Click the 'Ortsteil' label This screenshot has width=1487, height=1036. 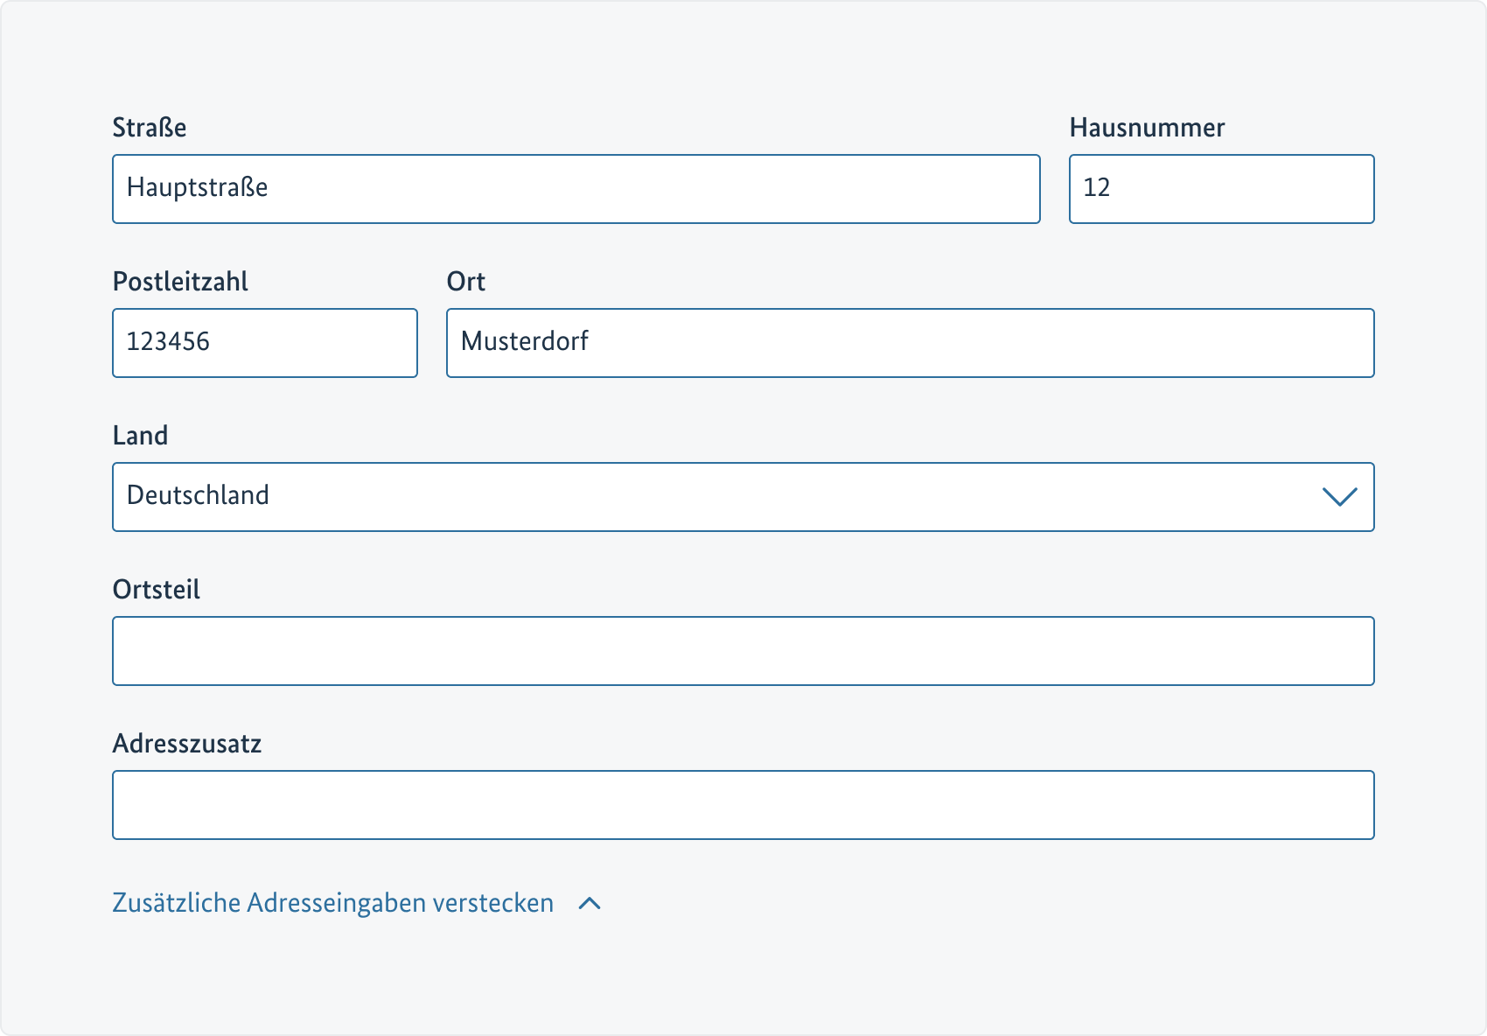[157, 590]
